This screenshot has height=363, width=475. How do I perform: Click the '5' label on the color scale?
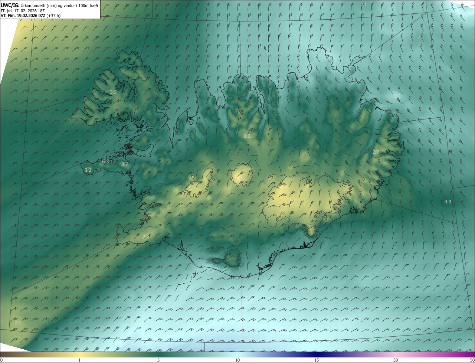tap(158, 360)
